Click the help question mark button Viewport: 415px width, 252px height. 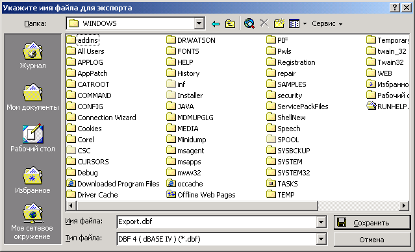395,8
